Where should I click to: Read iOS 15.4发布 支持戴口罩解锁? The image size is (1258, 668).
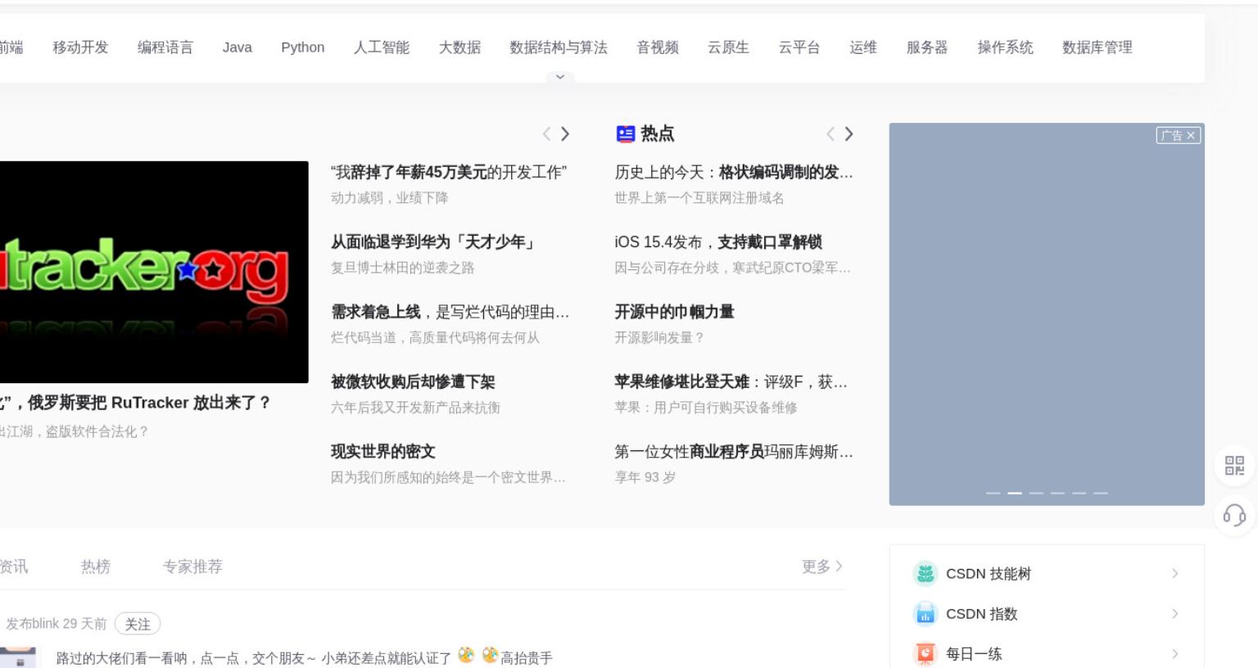pos(718,242)
